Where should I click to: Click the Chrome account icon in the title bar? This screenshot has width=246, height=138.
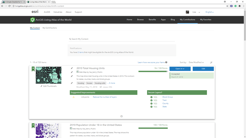225,2
